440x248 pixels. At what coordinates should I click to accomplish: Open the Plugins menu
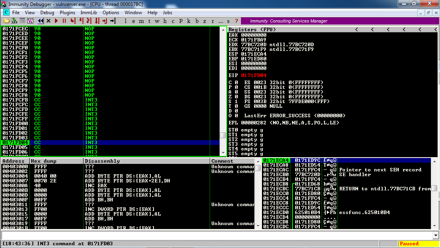[67, 13]
